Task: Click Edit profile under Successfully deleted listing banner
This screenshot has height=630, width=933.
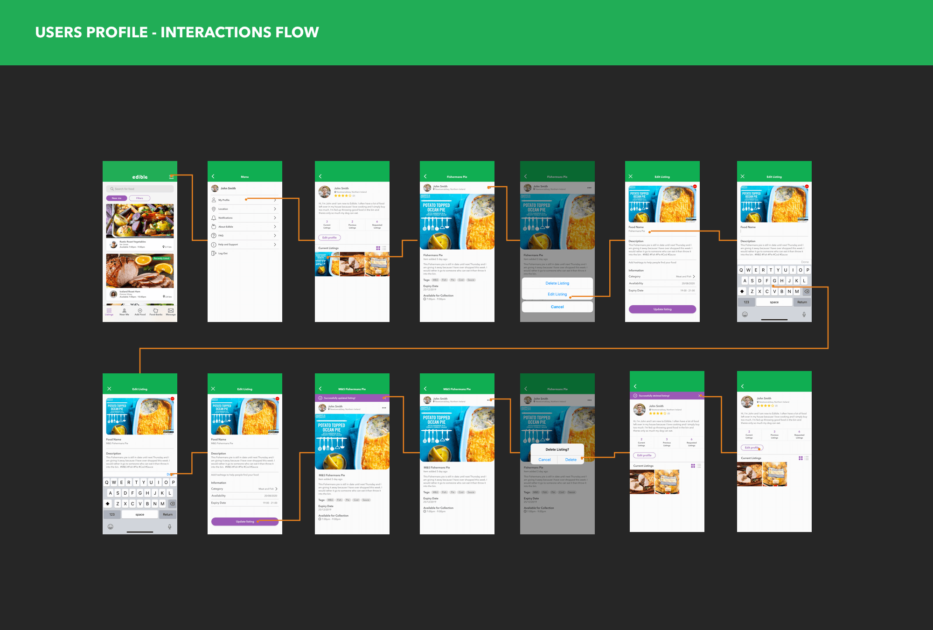Action: [644, 455]
